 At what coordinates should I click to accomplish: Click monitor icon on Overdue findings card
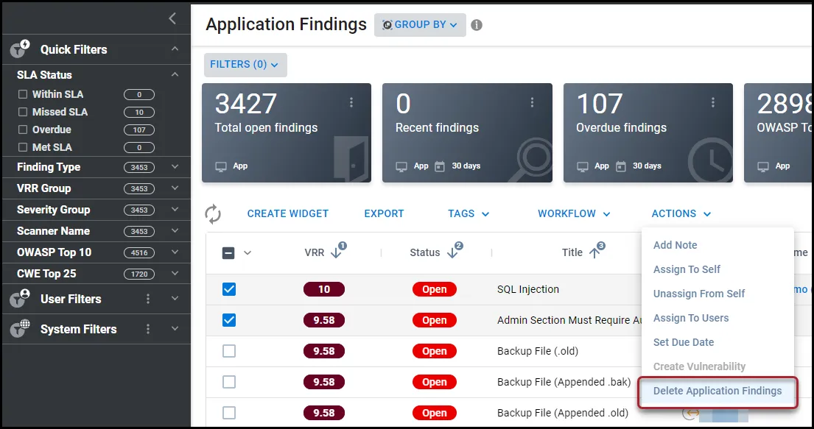(583, 166)
